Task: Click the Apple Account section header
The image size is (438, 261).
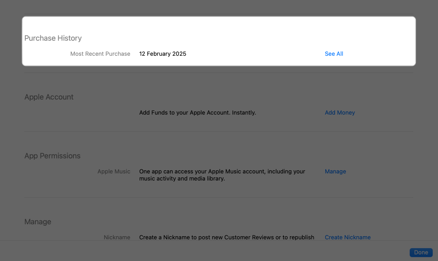Action: [x=49, y=97]
